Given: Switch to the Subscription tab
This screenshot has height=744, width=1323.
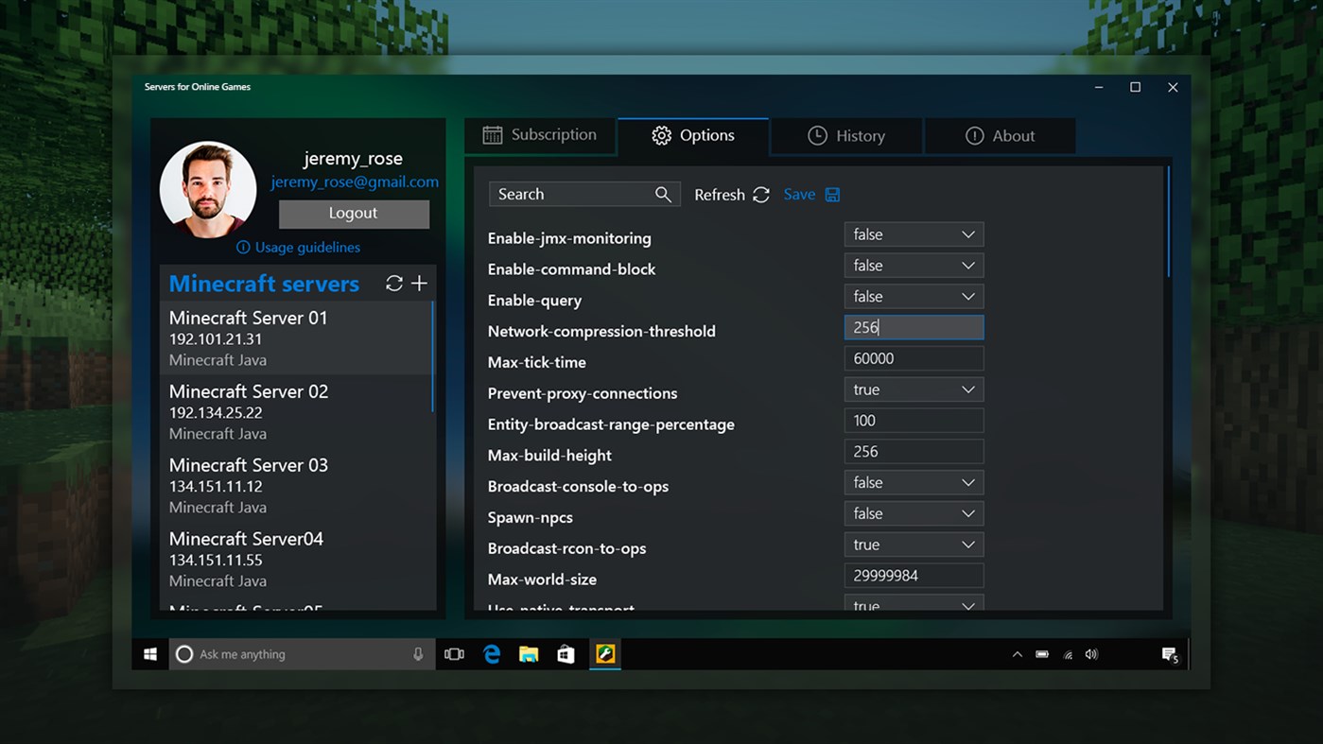Looking at the screenshot, I should (x=540, y=135).
